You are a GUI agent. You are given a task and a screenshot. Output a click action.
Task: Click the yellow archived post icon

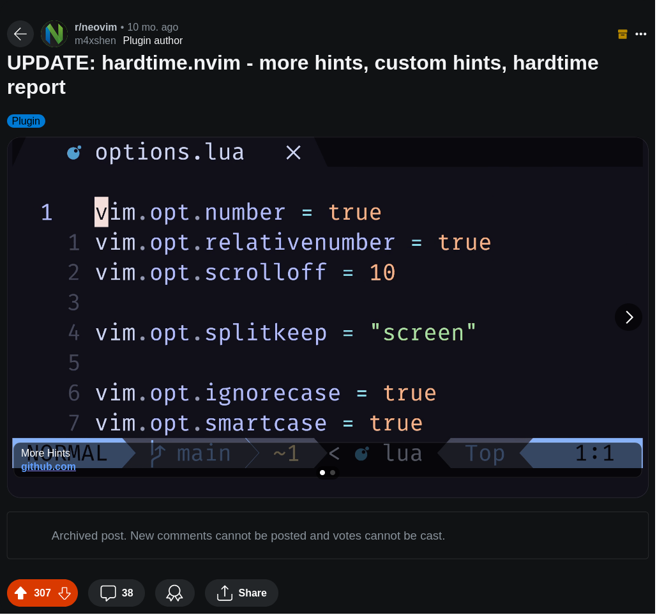623,34
